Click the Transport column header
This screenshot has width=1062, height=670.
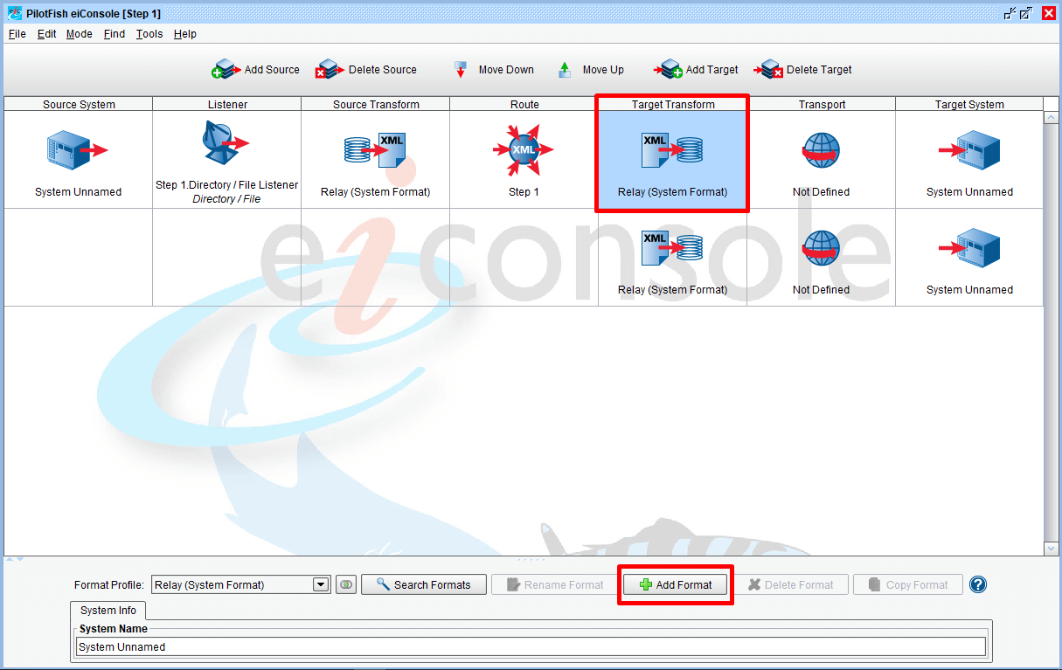point(822,104)
